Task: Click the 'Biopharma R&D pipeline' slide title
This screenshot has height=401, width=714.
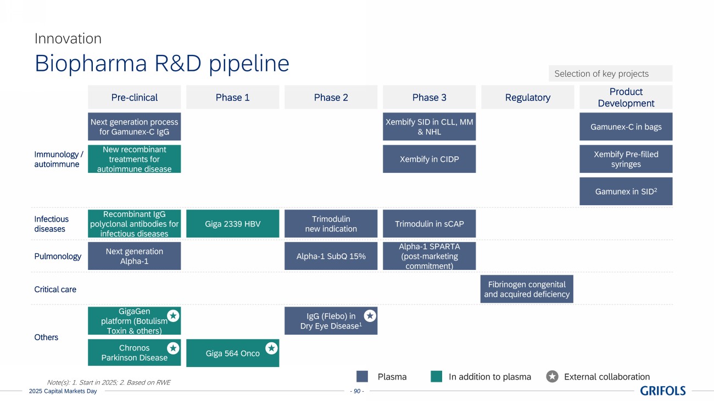Action: click(162, 64)
